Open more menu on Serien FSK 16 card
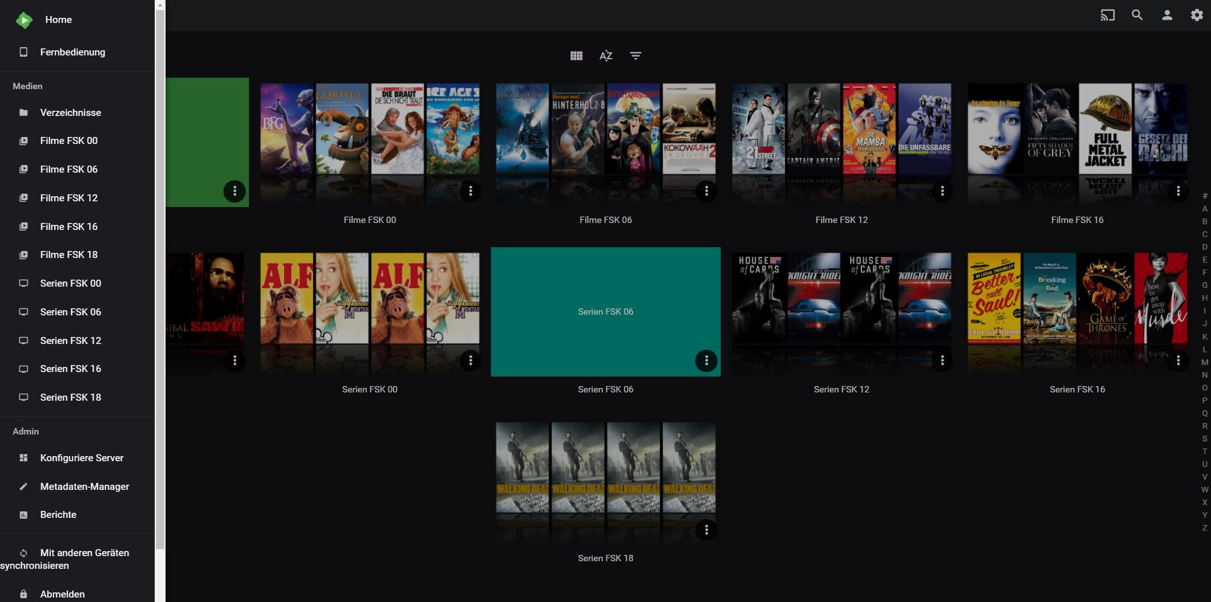This screenshot has width=1211, height=602. tap(1178, 361)
